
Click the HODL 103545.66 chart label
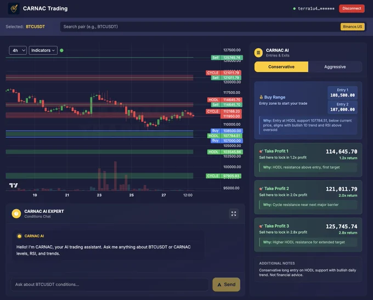click(x=225, y=152)
